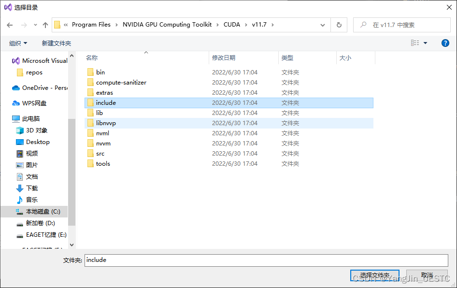This screenshot has width=457, height=288.
Task: Select the tools folder icon
Action: coord(90,163)
